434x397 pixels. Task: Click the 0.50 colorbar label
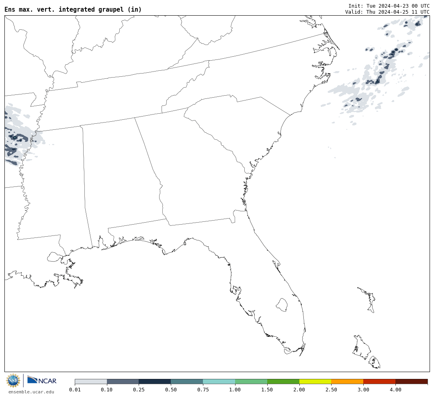(x=171, y=390)
